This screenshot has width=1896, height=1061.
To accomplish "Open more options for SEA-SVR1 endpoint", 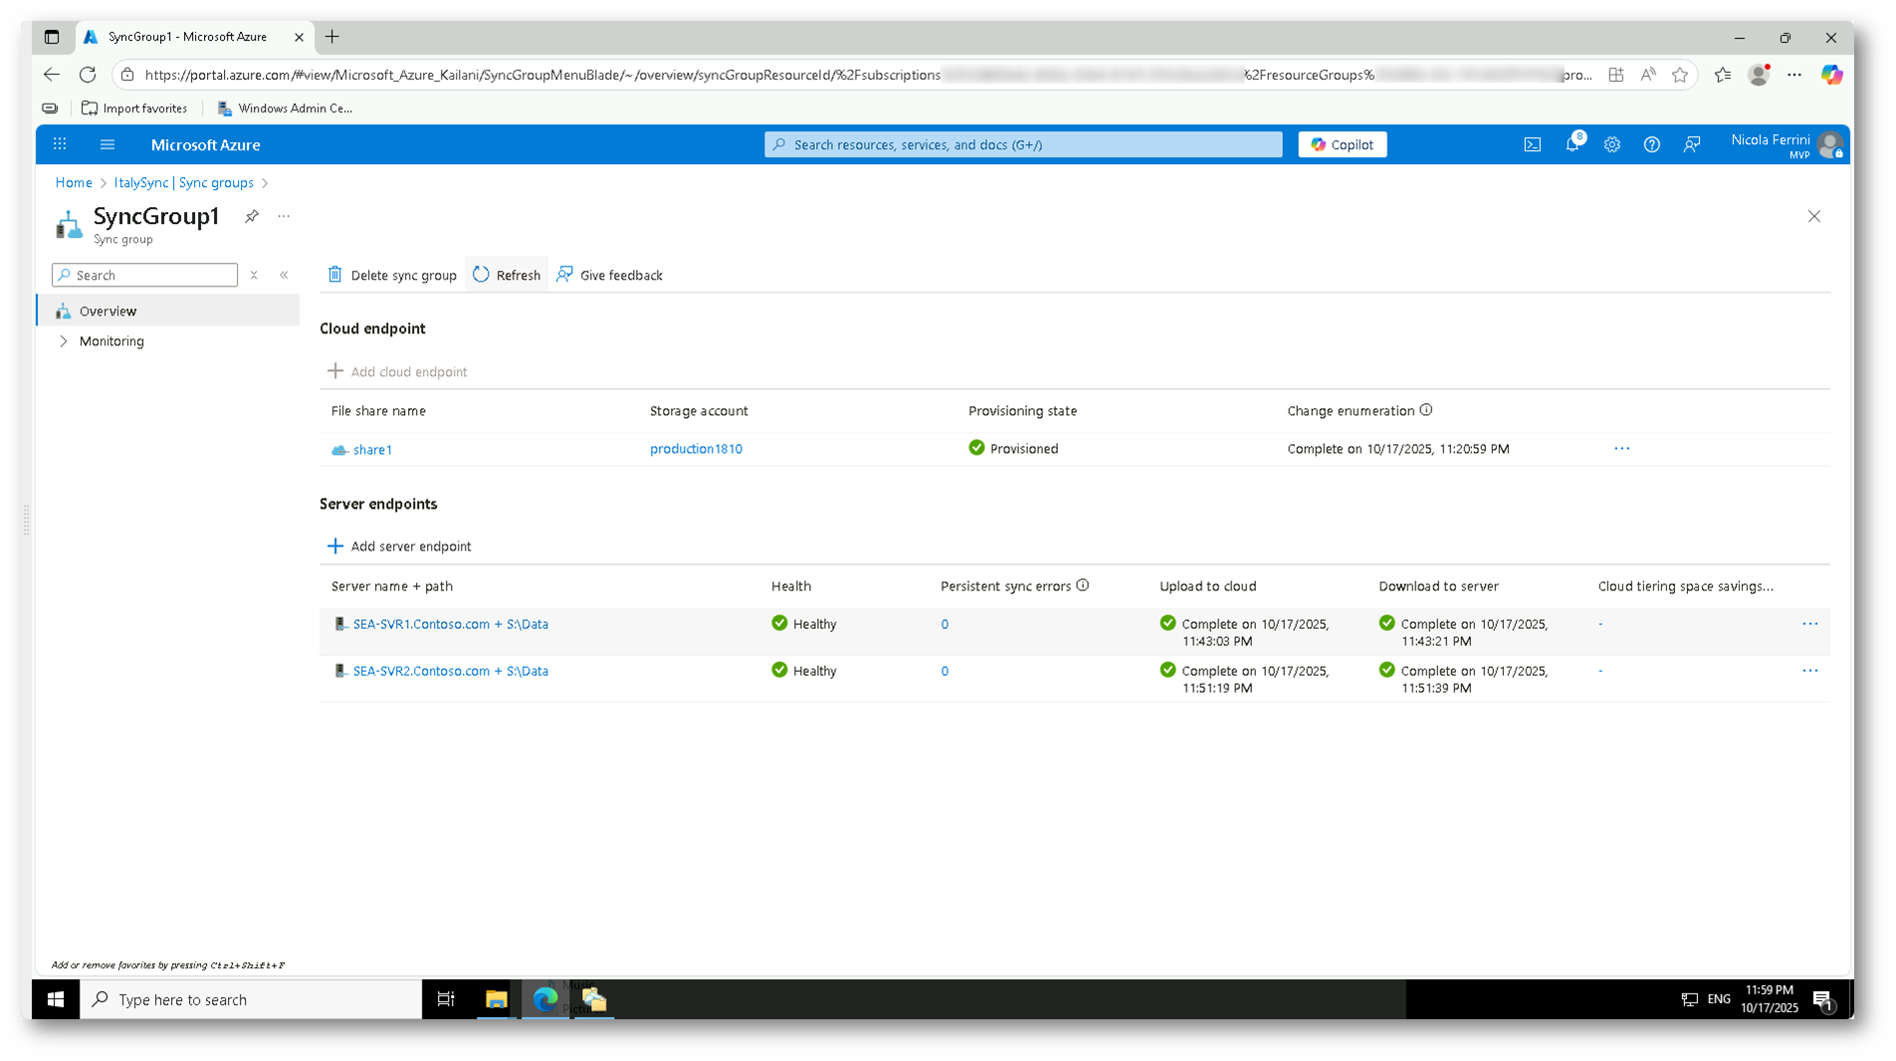I will click(x=1809, y=624).
